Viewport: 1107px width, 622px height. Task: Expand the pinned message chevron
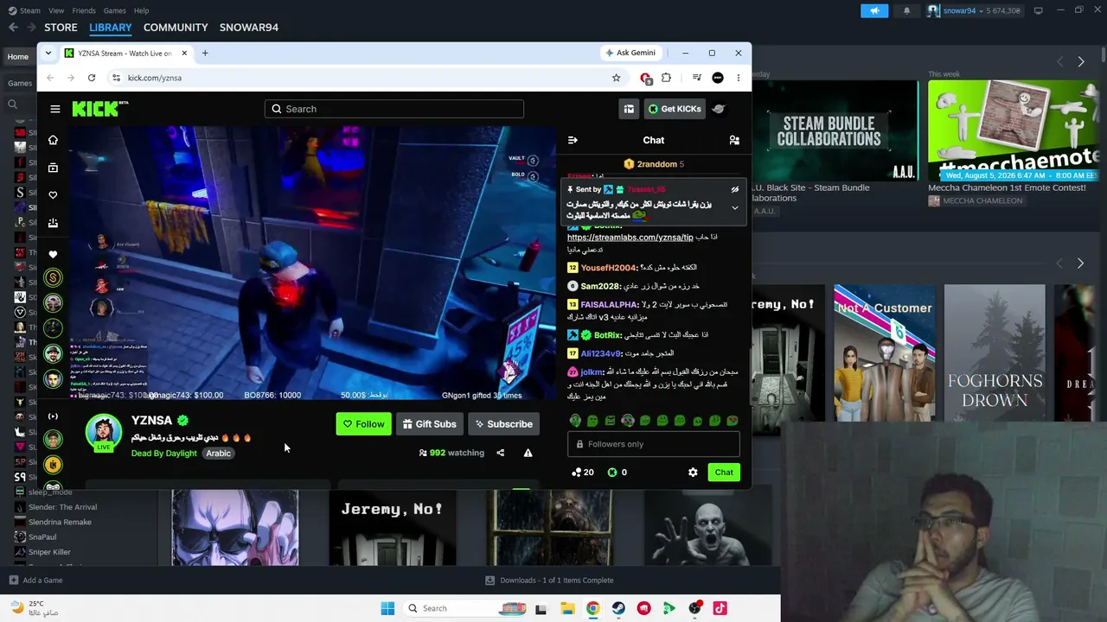click(x=734, y=208)
